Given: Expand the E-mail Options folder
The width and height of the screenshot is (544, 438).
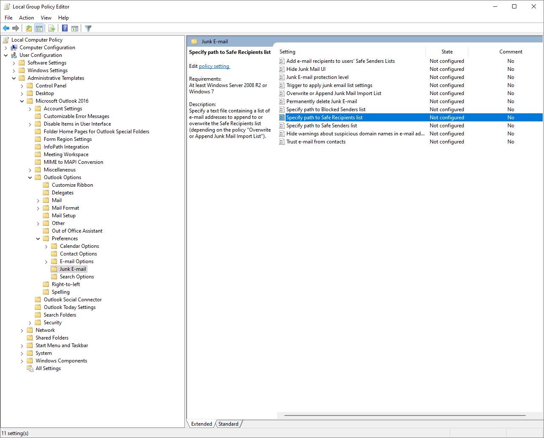Looking at the screenshot, I should pyautogui.click(x=46, y=261).
